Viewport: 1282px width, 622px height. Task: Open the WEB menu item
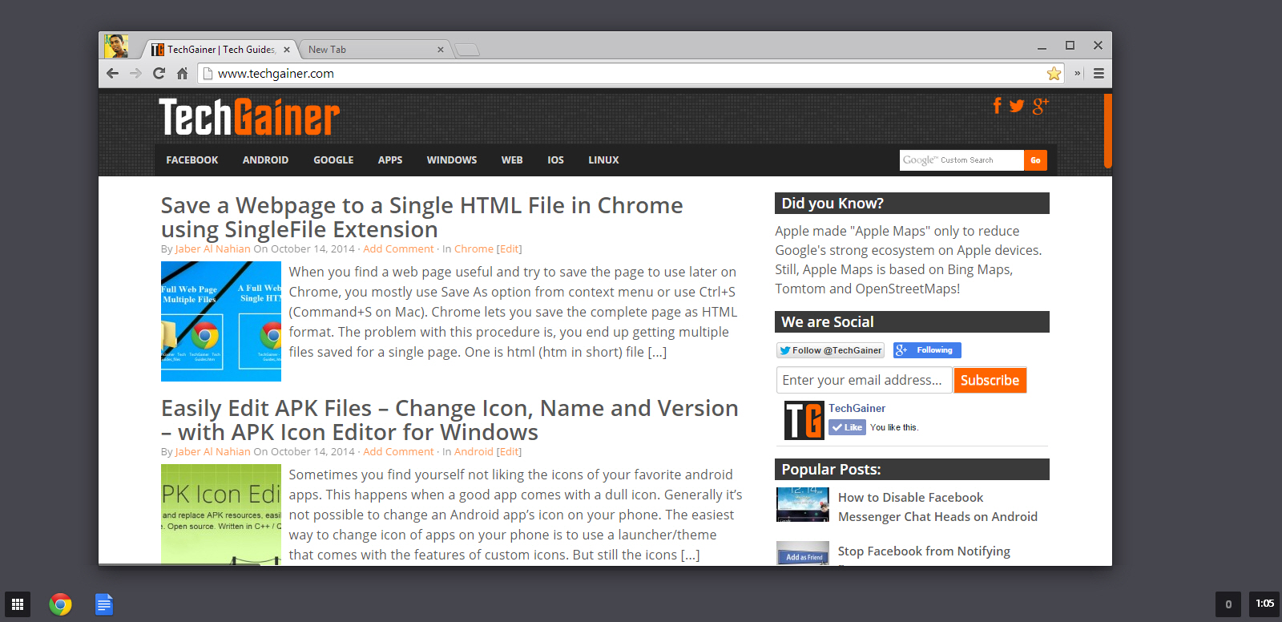coord(512,160)
